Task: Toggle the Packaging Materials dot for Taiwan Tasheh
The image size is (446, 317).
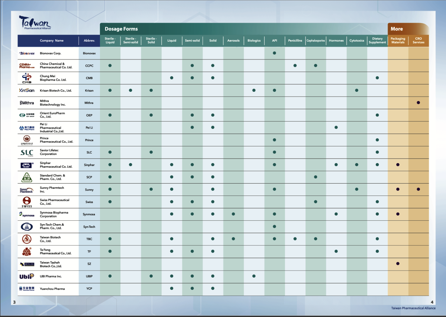Action: (x=398, y=263)
